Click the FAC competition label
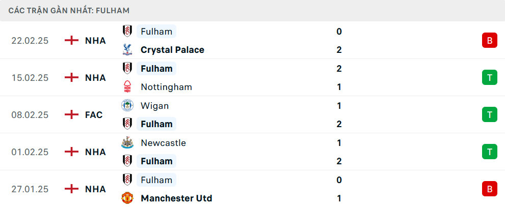 click(94, 115)
